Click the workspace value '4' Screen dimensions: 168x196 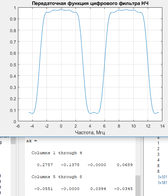click(x=158, y=160)
